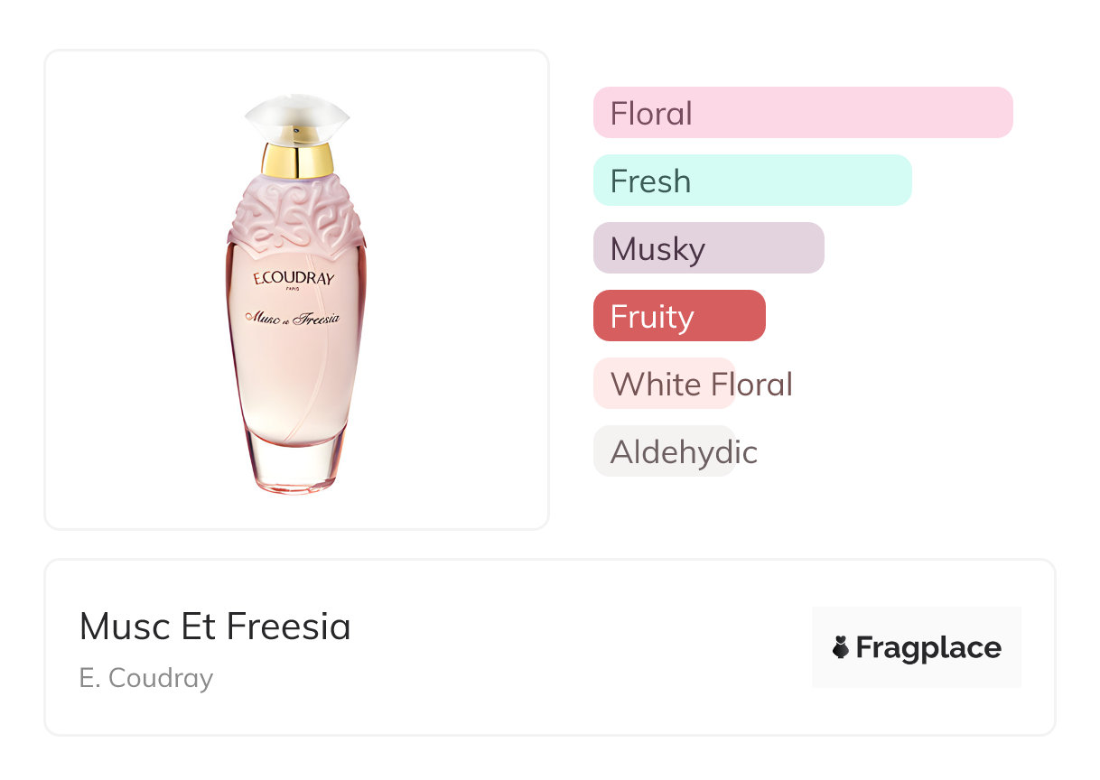Choose the Musky accord bar
Viewport: 1100px width, 780px height.
(x=708, y=248)
